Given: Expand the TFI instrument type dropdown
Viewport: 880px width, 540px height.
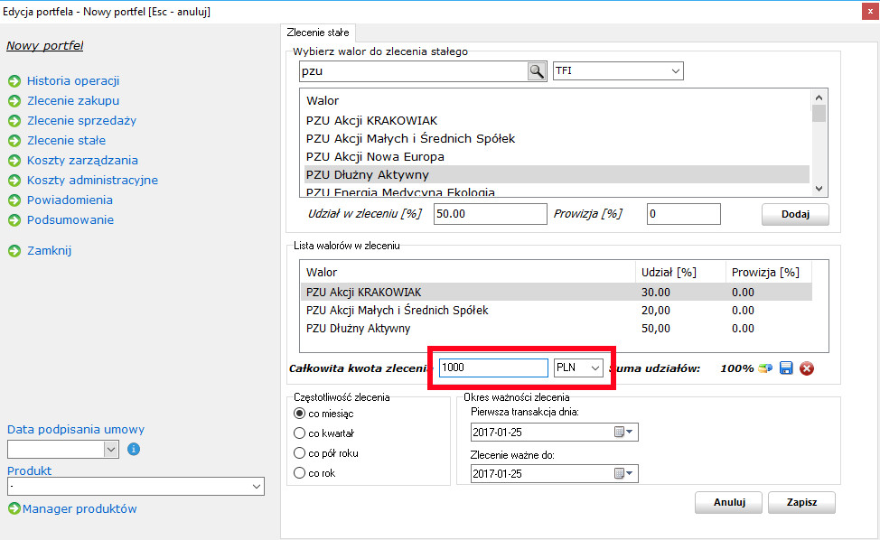Looking at the screenshot, I should click(675, 71).
